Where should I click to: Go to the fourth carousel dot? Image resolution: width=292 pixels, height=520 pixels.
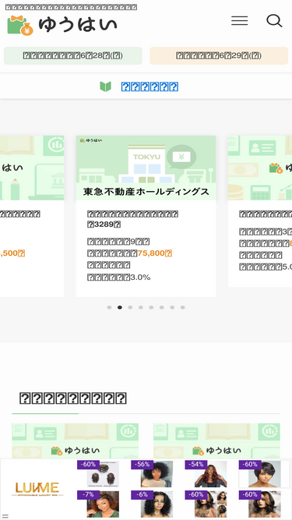click(x=141, y=307)
